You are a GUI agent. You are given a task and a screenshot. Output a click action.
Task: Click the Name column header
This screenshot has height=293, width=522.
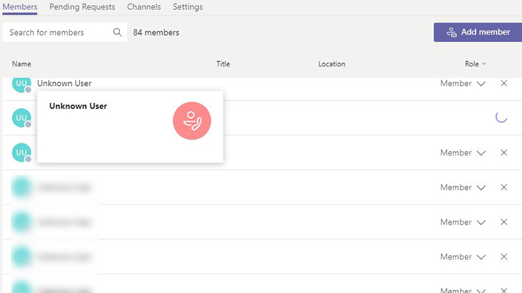click(x=22, y=64)
